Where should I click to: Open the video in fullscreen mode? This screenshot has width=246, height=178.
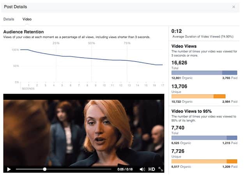tap(161, 169)
